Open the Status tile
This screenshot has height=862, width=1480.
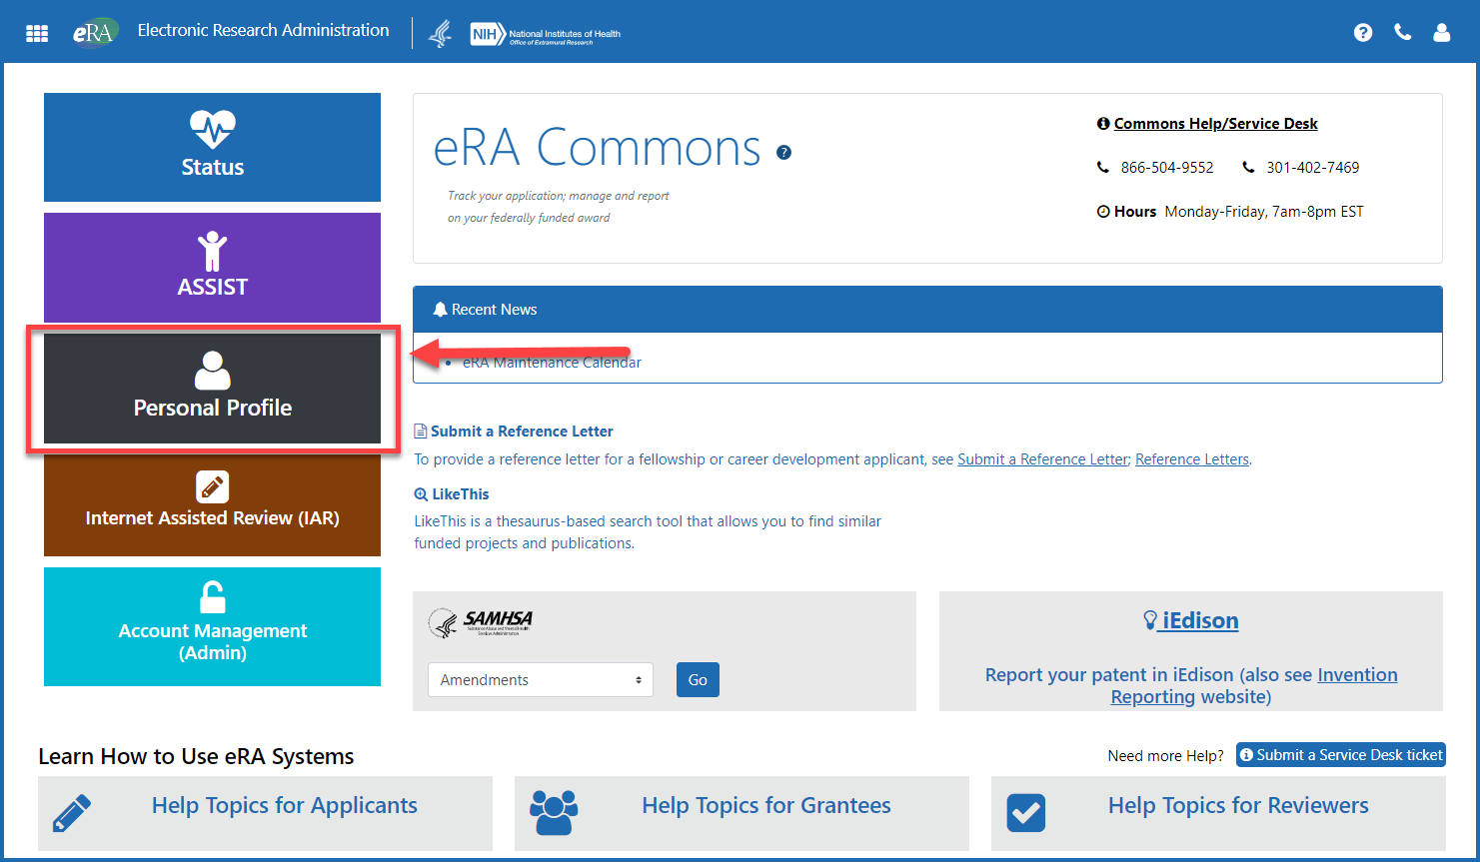[212, 147]
